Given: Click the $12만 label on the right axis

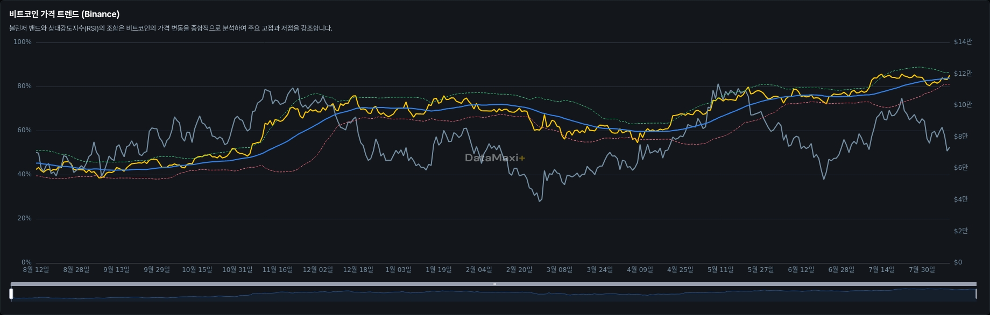Looking at the screenshot, I should 963,74.
